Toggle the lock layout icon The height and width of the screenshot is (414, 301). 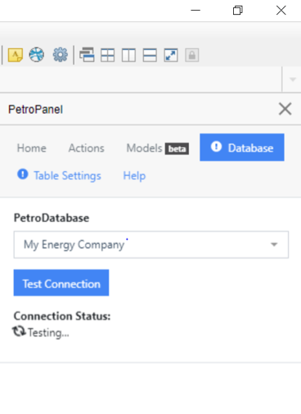tap(192, 55)
